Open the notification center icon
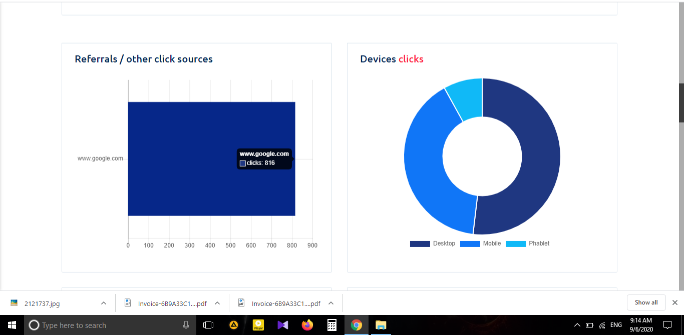This screenshot has width=684, height=335. coord(667,325)
